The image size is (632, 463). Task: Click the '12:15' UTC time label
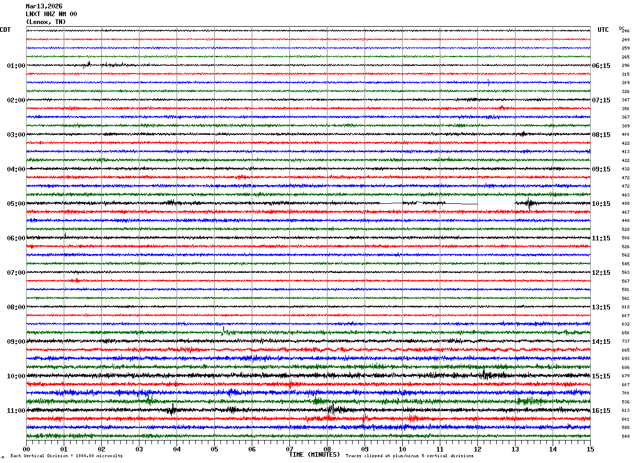601,273
